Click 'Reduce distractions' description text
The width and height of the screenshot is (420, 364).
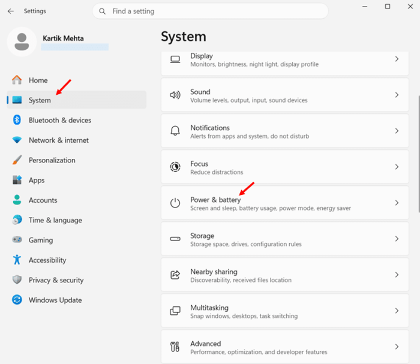point(217,172)
